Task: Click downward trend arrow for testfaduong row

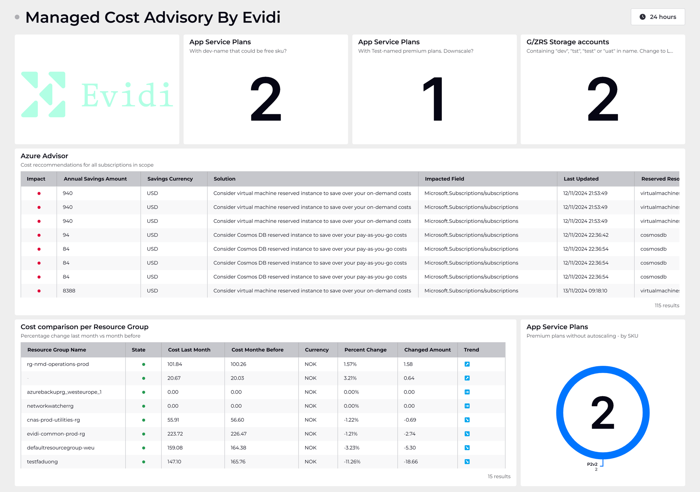Action: point(467,462)
